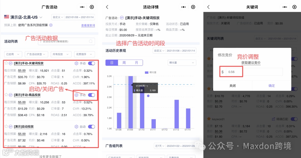301x158 pixels.
Task: Open budget settings gear next to 使用广告系列顶级预算
Action: point(51,25)
